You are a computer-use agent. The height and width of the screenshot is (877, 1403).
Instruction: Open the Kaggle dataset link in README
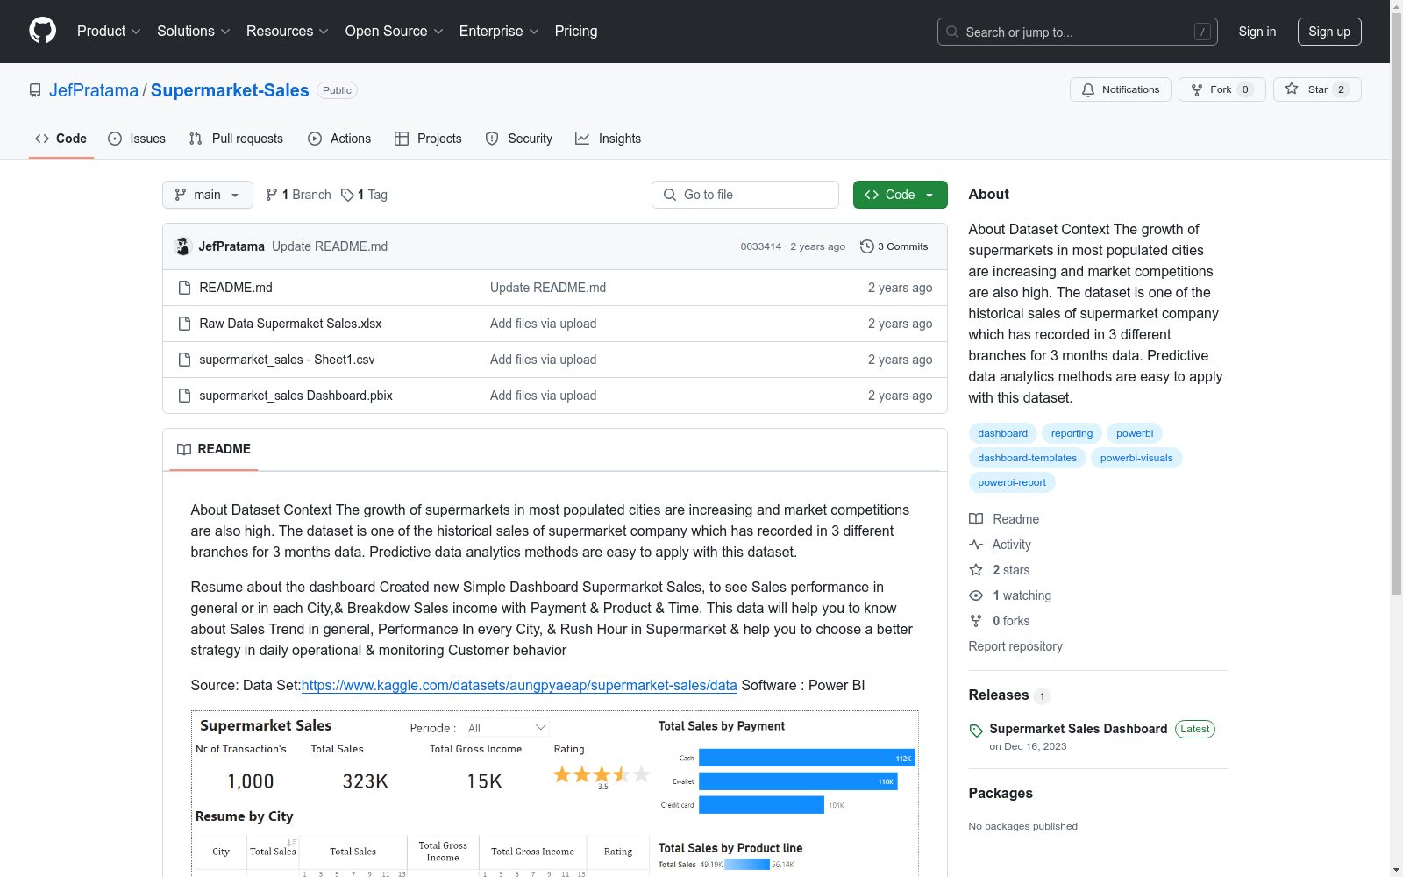click(519, 685)
